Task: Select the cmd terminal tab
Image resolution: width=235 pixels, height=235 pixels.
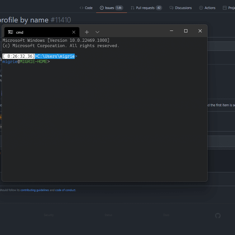Action: 42,32
